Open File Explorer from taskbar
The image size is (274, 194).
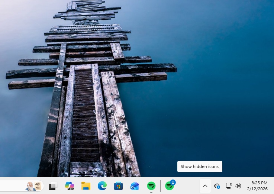click(x=86, y=186)
